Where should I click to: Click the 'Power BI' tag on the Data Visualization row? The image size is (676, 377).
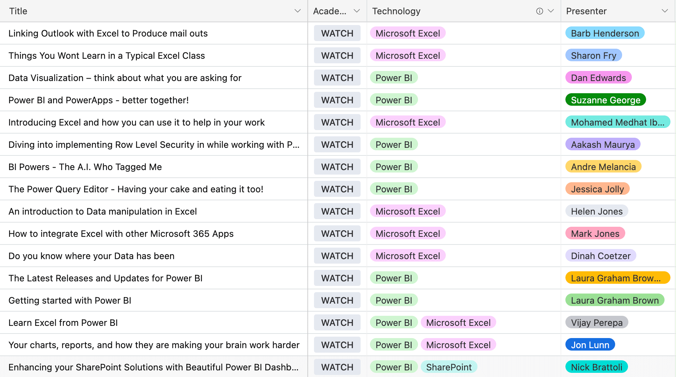point(393,78)
